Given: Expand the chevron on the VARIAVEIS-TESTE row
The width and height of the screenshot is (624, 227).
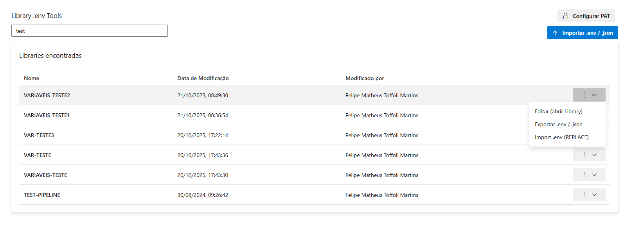Looking at the screenshot, I should pyautogui.click(x=594, y=175).
